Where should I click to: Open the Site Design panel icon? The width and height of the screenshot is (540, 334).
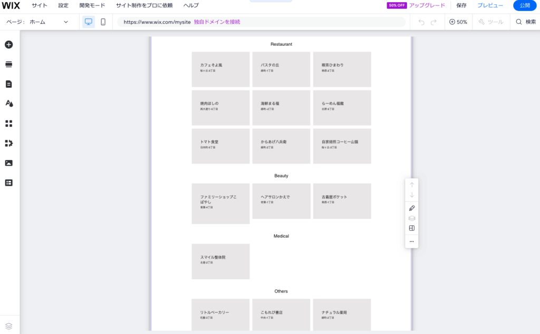[8, 104]
